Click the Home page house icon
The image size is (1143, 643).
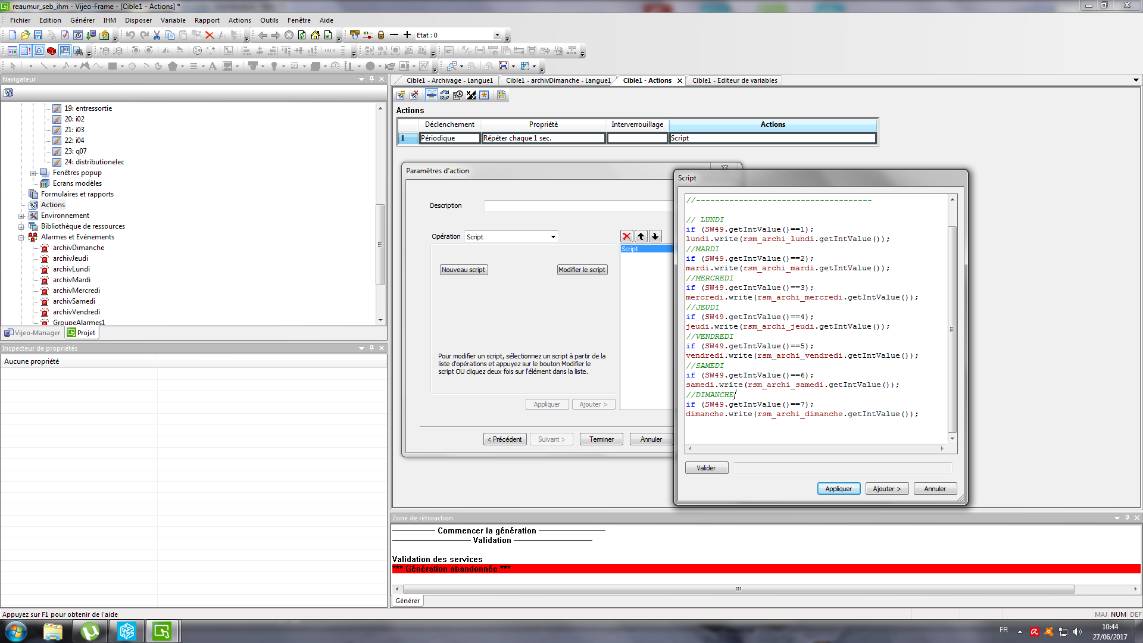click(315, 35)
